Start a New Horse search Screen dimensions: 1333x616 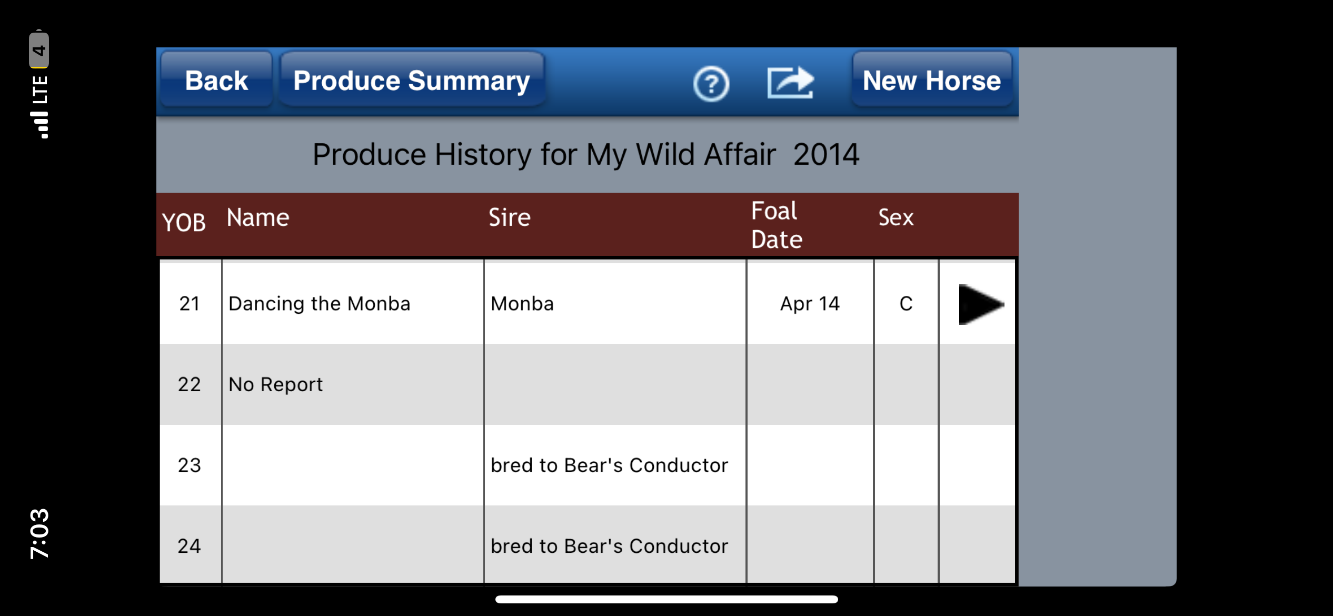coord(932,81)
